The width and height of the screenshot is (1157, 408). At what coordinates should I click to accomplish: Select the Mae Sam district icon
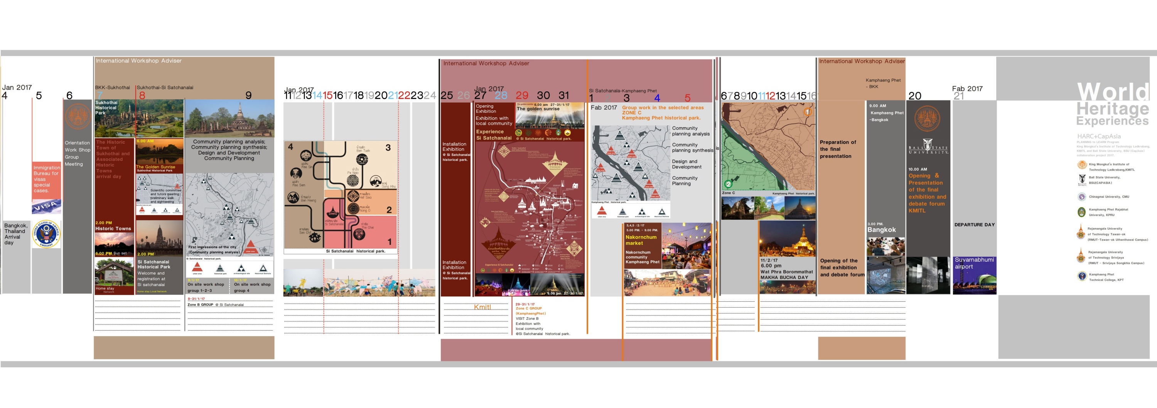click(x=296, y=173)
